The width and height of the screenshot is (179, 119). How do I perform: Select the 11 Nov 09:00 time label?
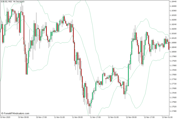tap(77, 117)
